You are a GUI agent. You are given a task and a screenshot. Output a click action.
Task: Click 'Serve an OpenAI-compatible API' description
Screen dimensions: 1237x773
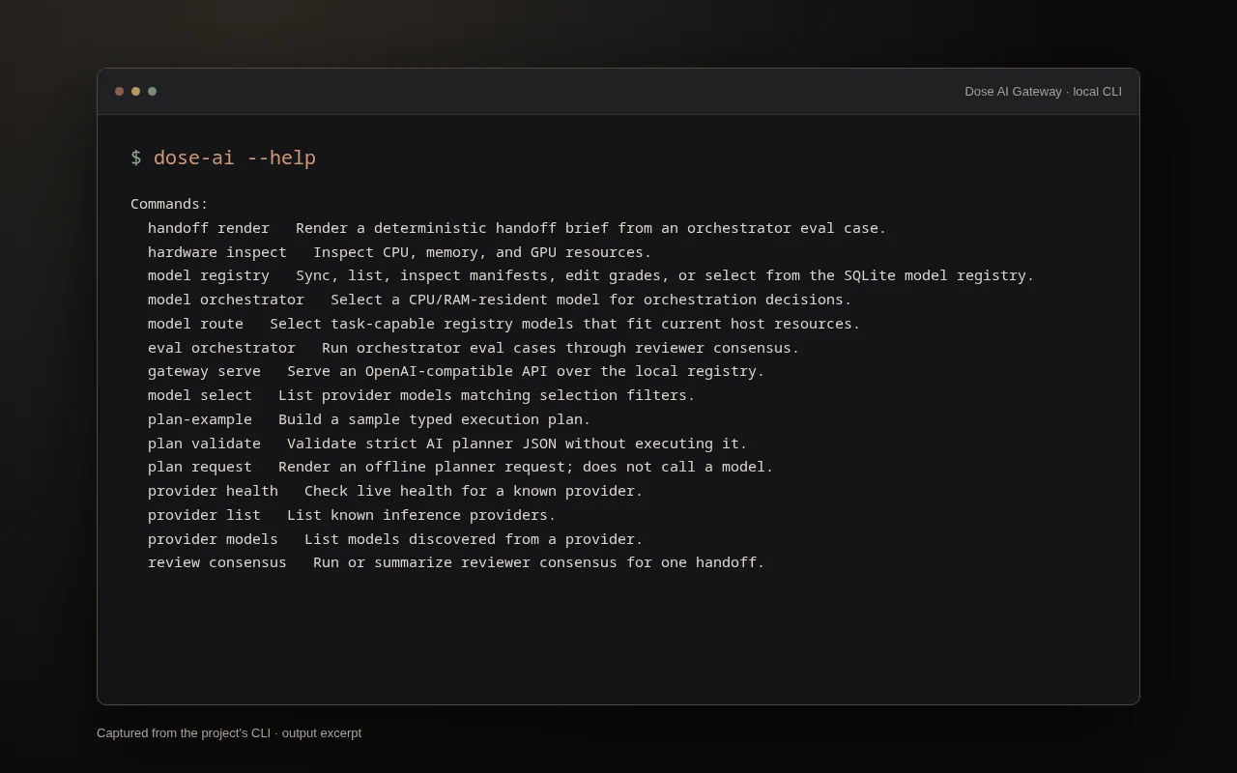(526, 371)
